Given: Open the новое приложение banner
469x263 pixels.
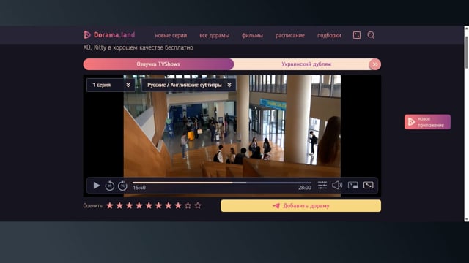Looking at the screenshot, I should click(427, 122).
